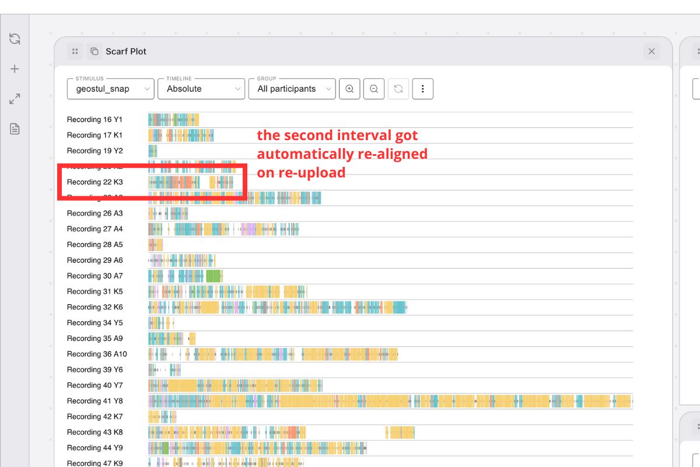
Task: Reset the Scarf Plot zoom with the refresh icon
Action: [x=398, y=89]
